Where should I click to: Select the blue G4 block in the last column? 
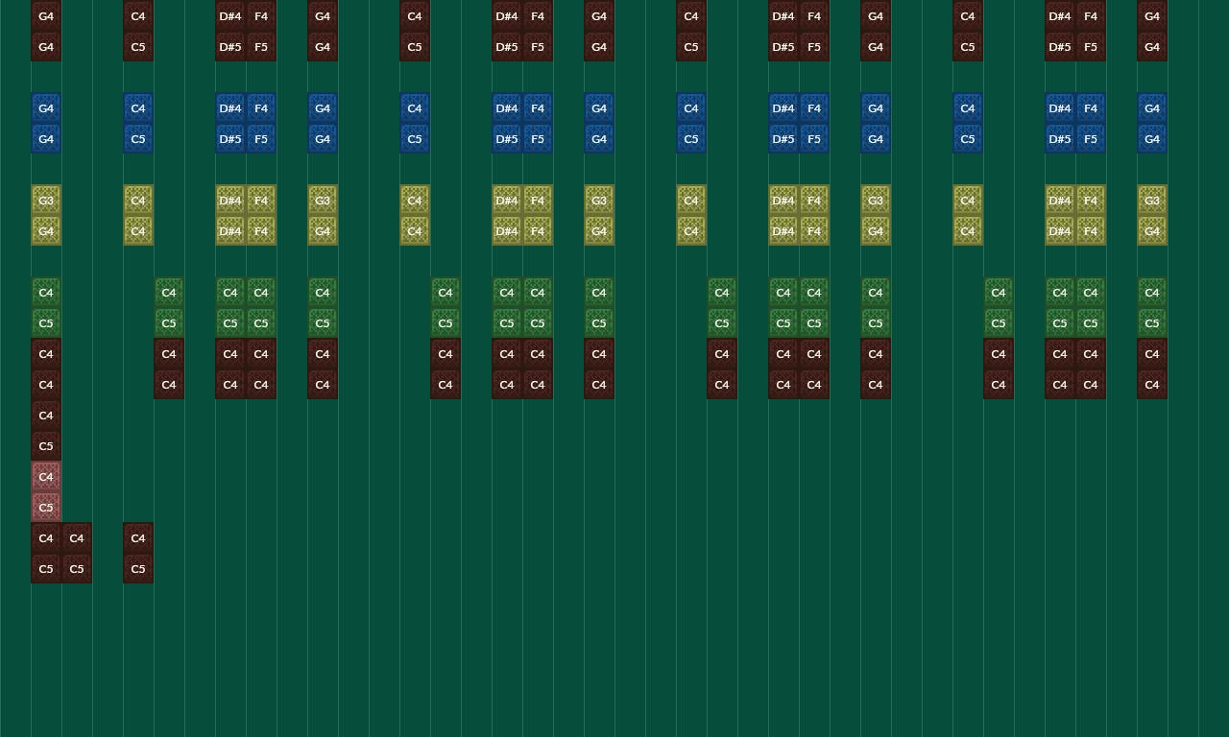pyautogui.click(x=1151, y=107)
